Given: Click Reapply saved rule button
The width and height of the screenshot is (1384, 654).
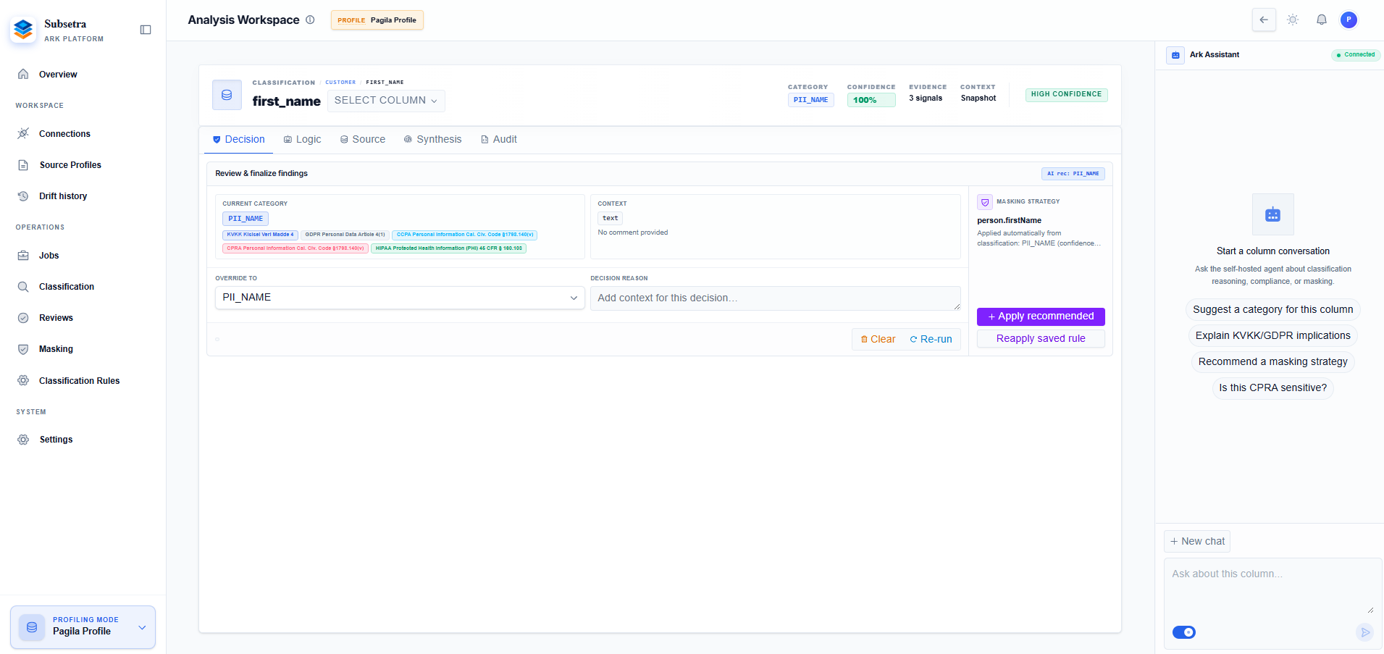Looking at the screenshot, I should tap(1041, 338).
